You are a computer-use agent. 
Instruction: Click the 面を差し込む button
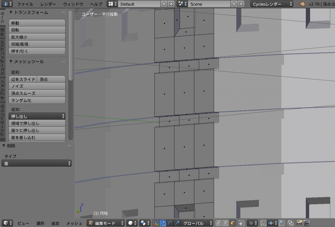click(x=37, y=138)
